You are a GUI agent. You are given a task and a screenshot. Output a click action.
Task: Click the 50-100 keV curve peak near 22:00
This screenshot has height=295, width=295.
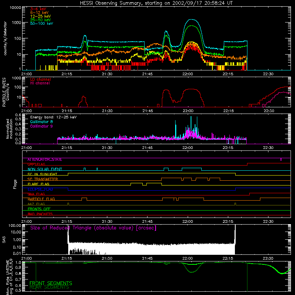[191, 20]
